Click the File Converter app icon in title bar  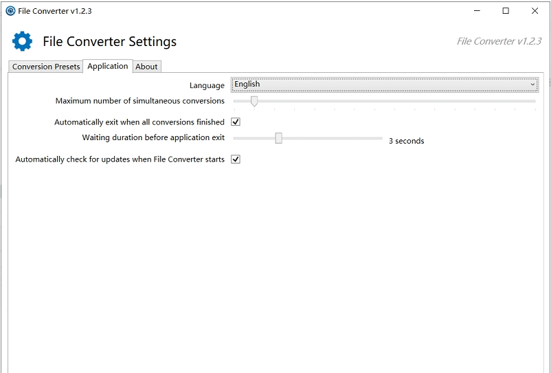[x=10, y=11]
